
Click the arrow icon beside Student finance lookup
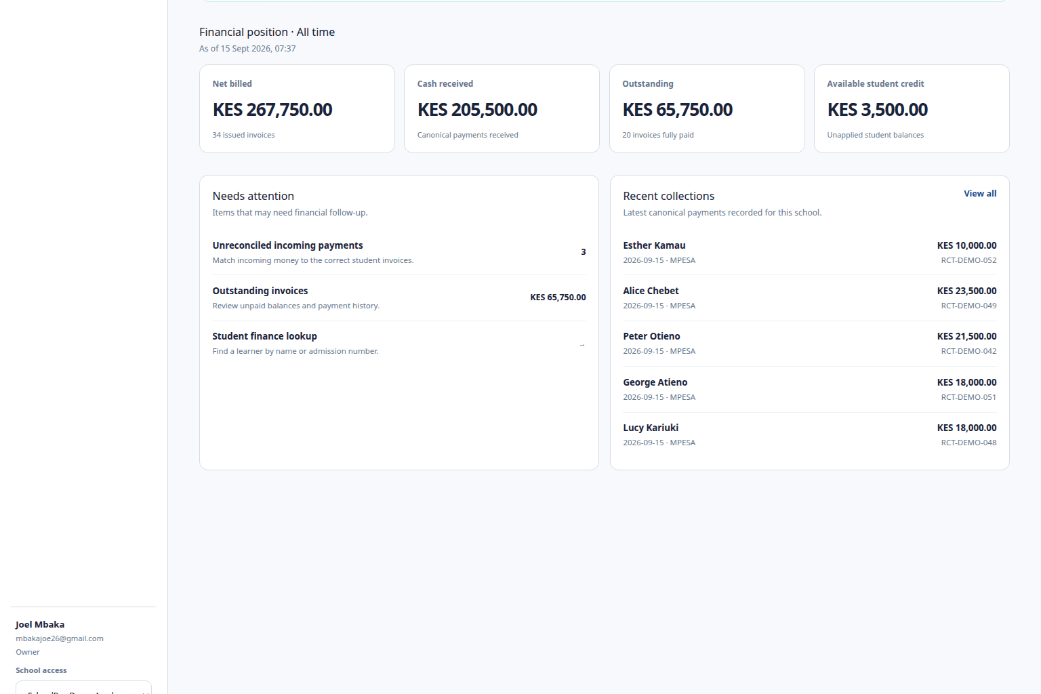click(581, 345)
